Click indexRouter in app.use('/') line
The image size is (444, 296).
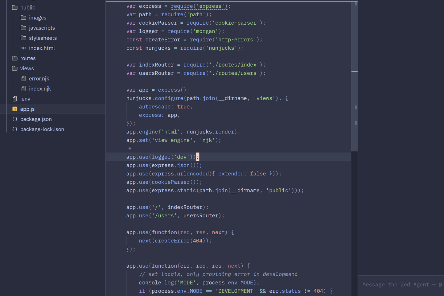(185, 207)
